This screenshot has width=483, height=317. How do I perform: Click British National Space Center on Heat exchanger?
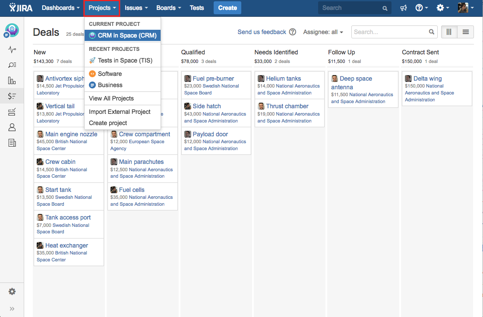click(62, 256)
